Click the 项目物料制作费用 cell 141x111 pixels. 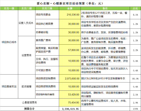(x=47, y=94)
